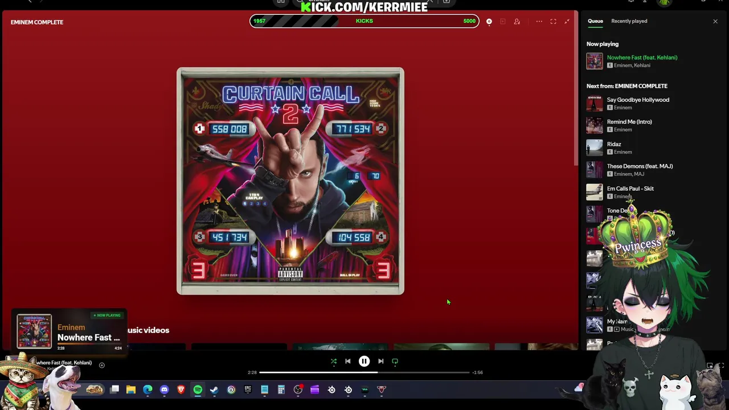This screenshot has width=729, height=410.
Task: Open the red shield icon on the taskbar
Action: (382, 389)
